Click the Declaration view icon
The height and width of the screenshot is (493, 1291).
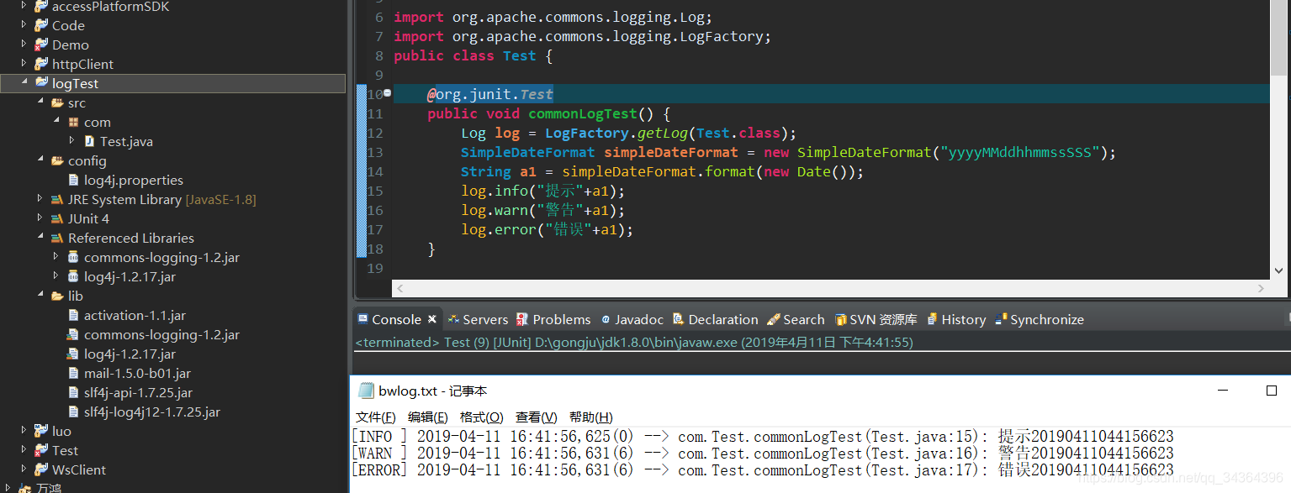pyautogui.click(x=679, y=319)
